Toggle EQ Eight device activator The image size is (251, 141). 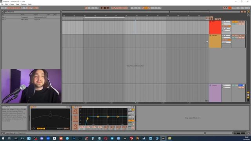pos(73,107)
